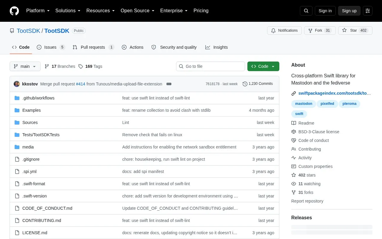The height and width of the screenshot is (239, 382).
Task: Expand the Enterprise menu
Action: pos(174,11)
